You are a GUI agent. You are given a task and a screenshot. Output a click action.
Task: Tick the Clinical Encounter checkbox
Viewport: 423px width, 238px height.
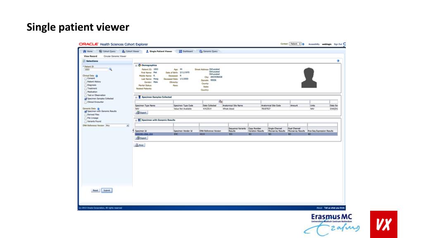coord(86,102)
